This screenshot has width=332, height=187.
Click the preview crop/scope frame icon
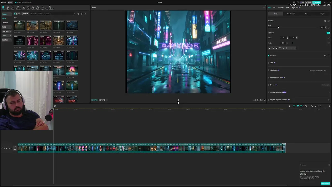(x=258, y=100)
